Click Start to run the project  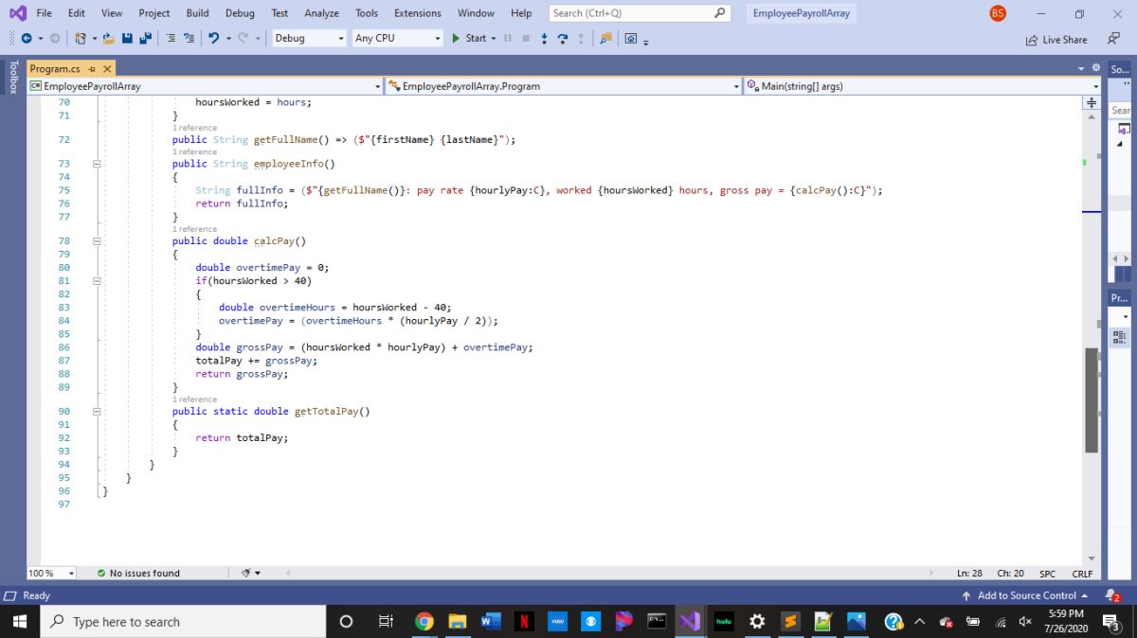(x=469, y=39)
